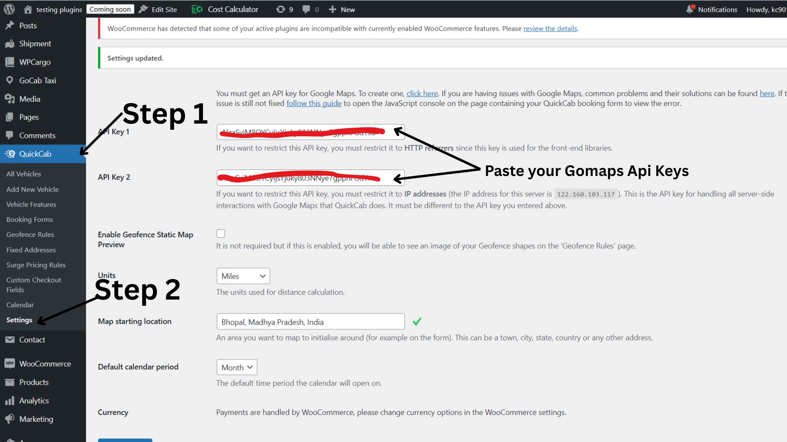
Task: Click the Coming soon badge
Action: 110,9
